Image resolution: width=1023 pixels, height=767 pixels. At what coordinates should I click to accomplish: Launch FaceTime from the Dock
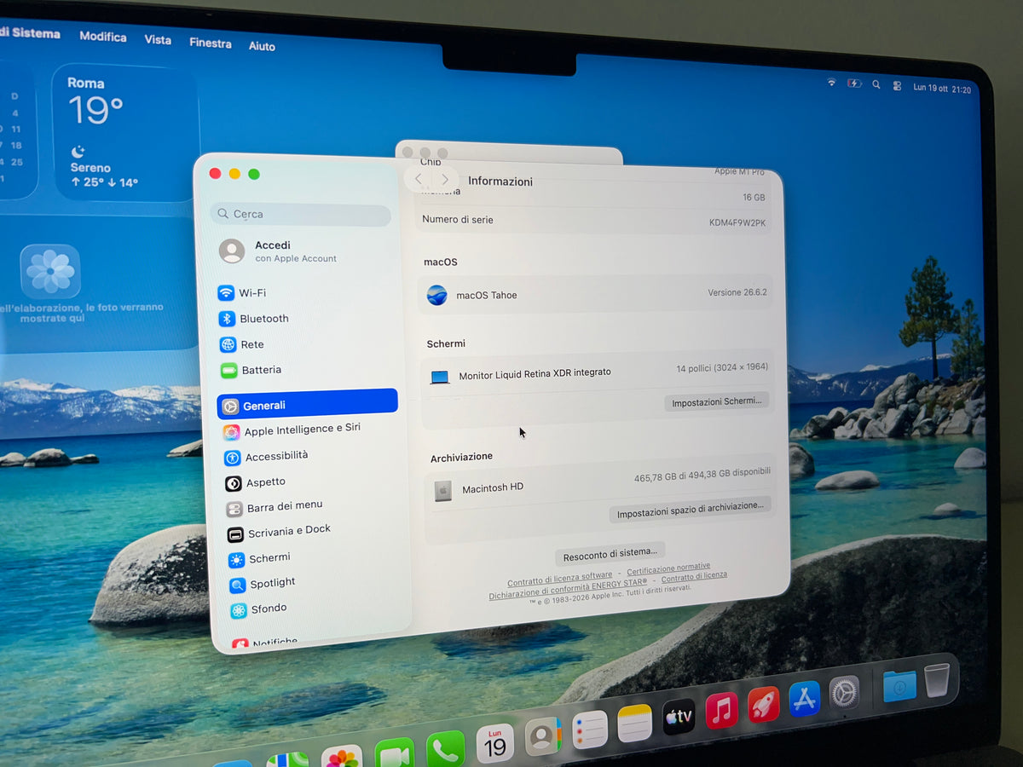(394, 752)
